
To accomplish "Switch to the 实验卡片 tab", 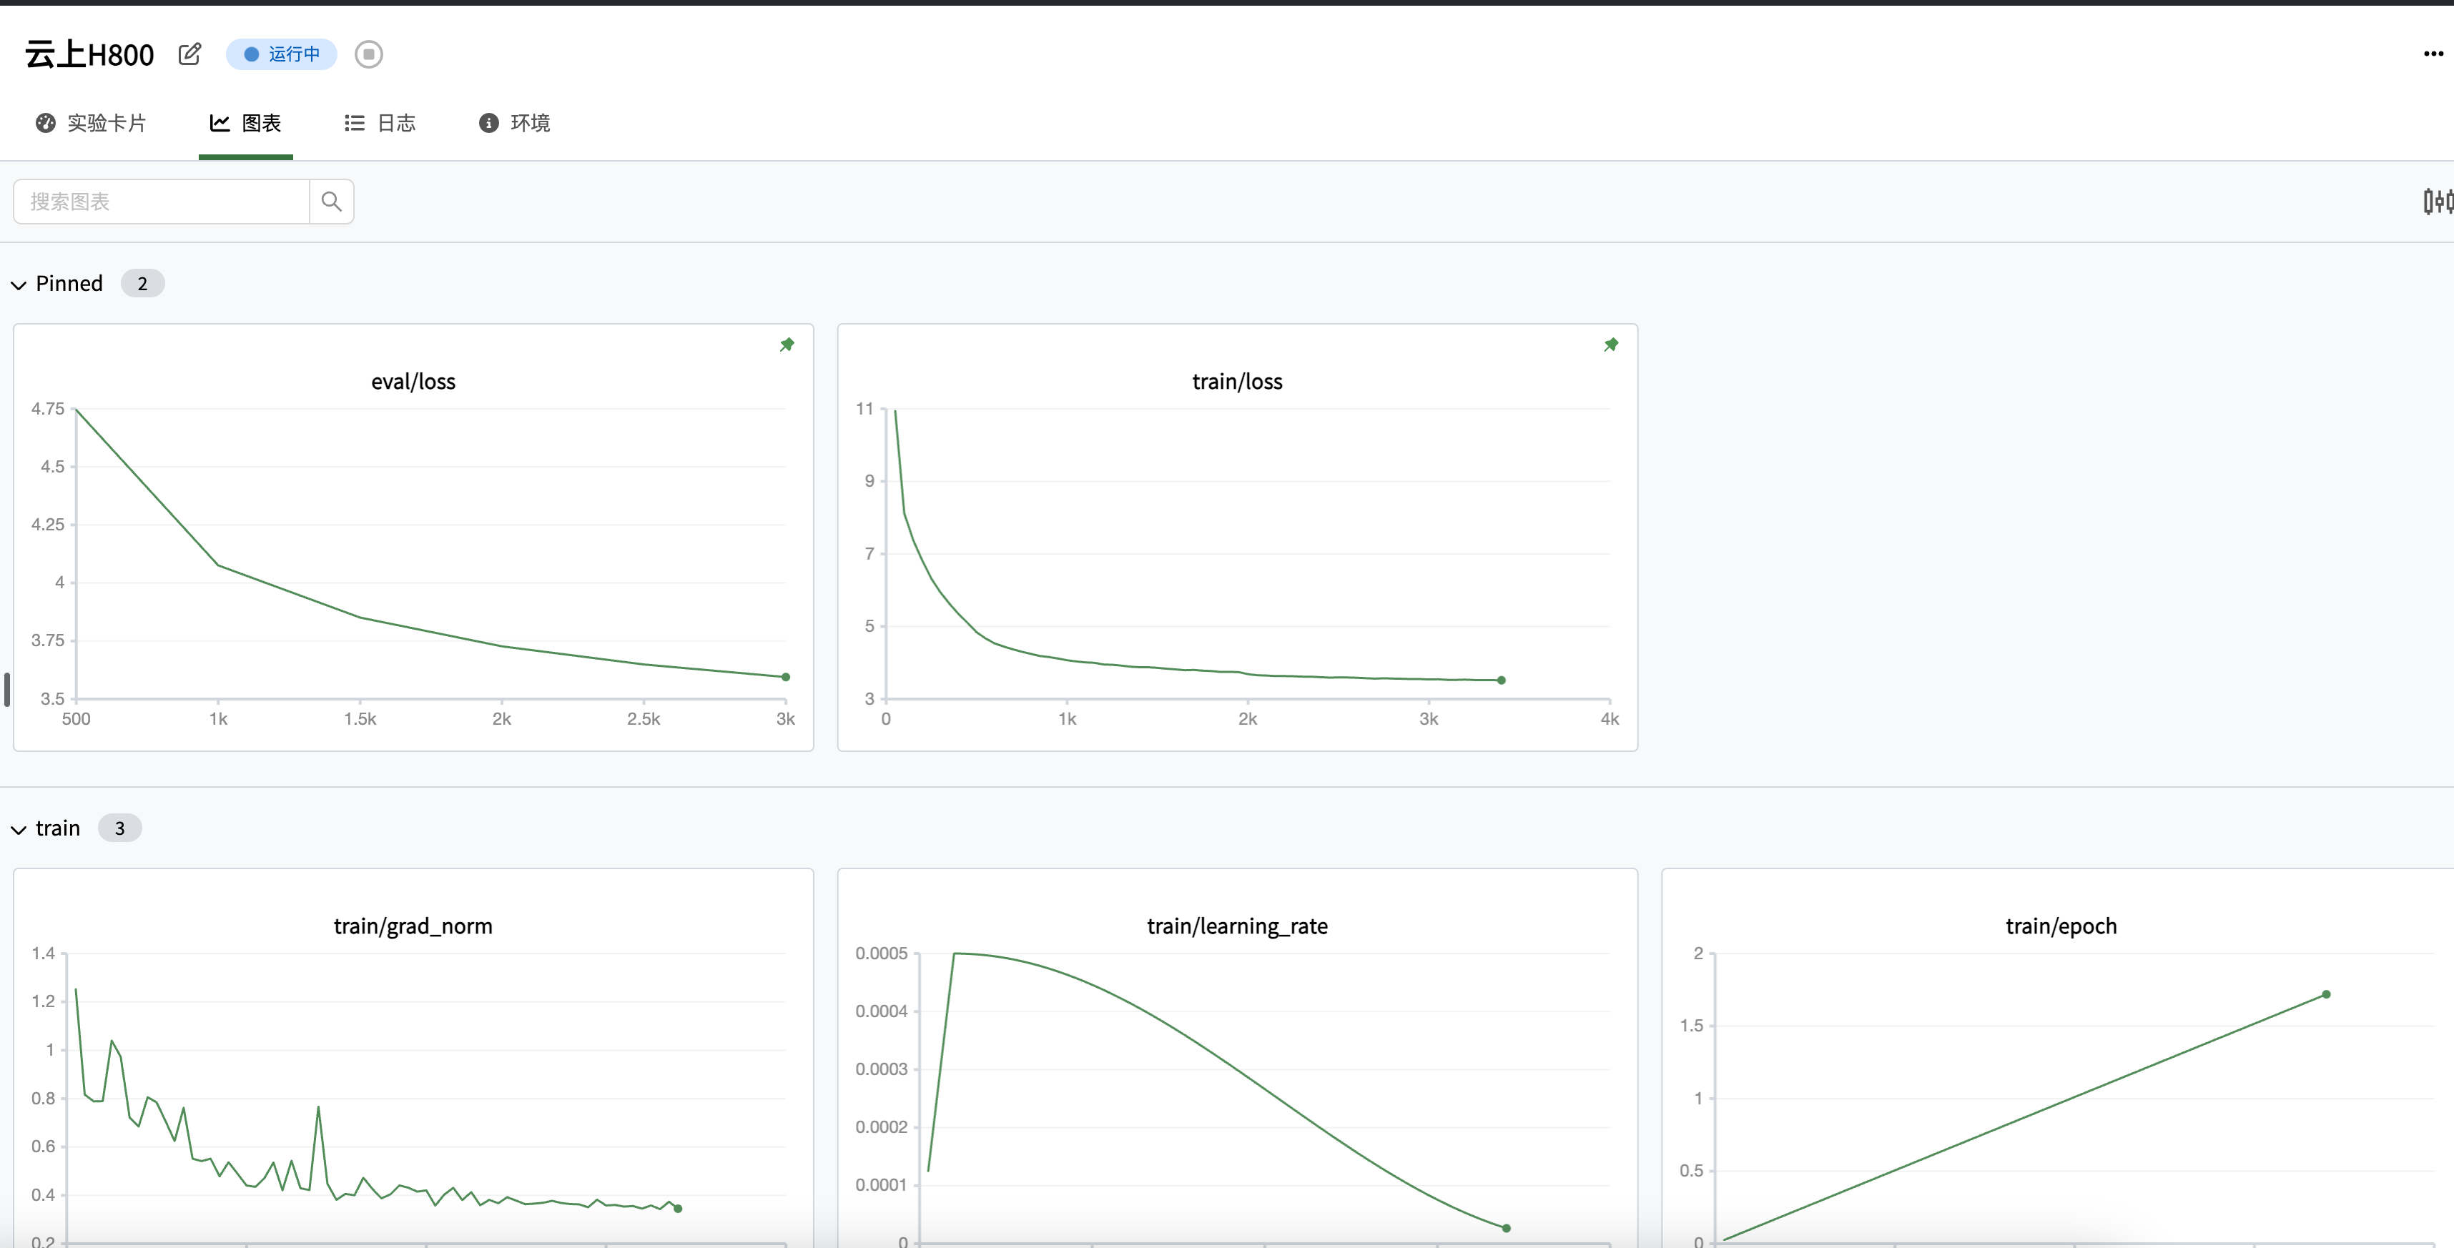I will [x=92, y=123].
